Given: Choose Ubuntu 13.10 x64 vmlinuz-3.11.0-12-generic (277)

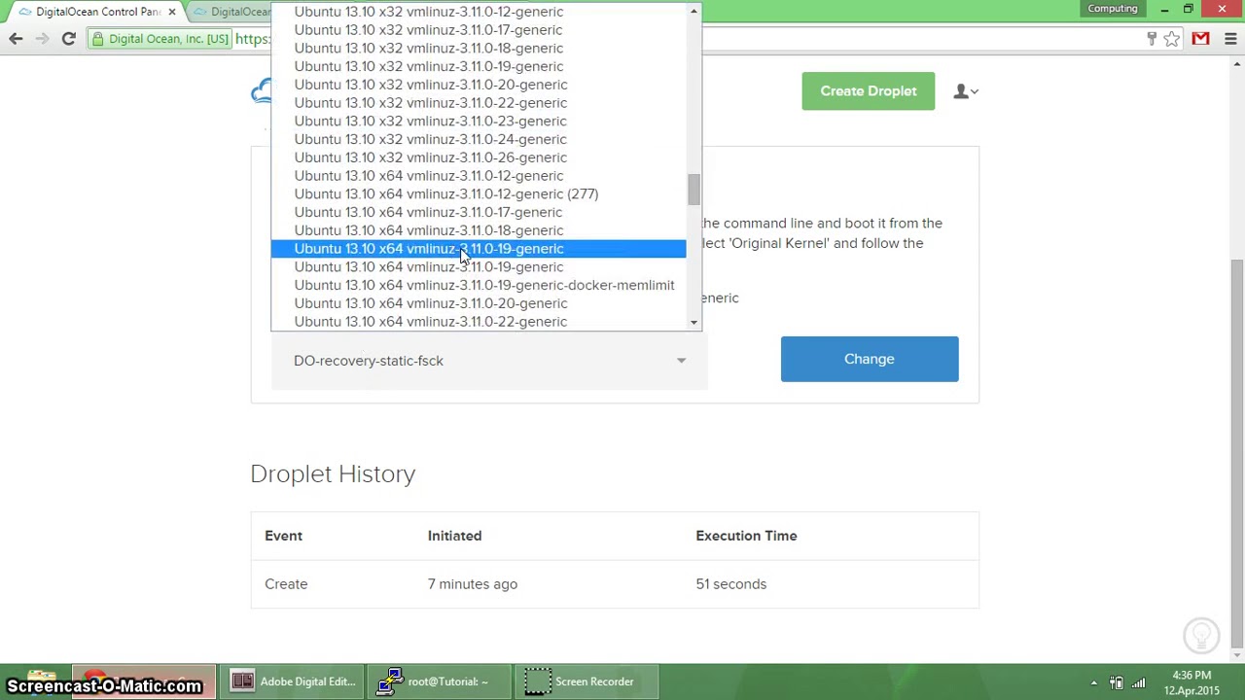Looking at the screenshot, I should 446,193.
